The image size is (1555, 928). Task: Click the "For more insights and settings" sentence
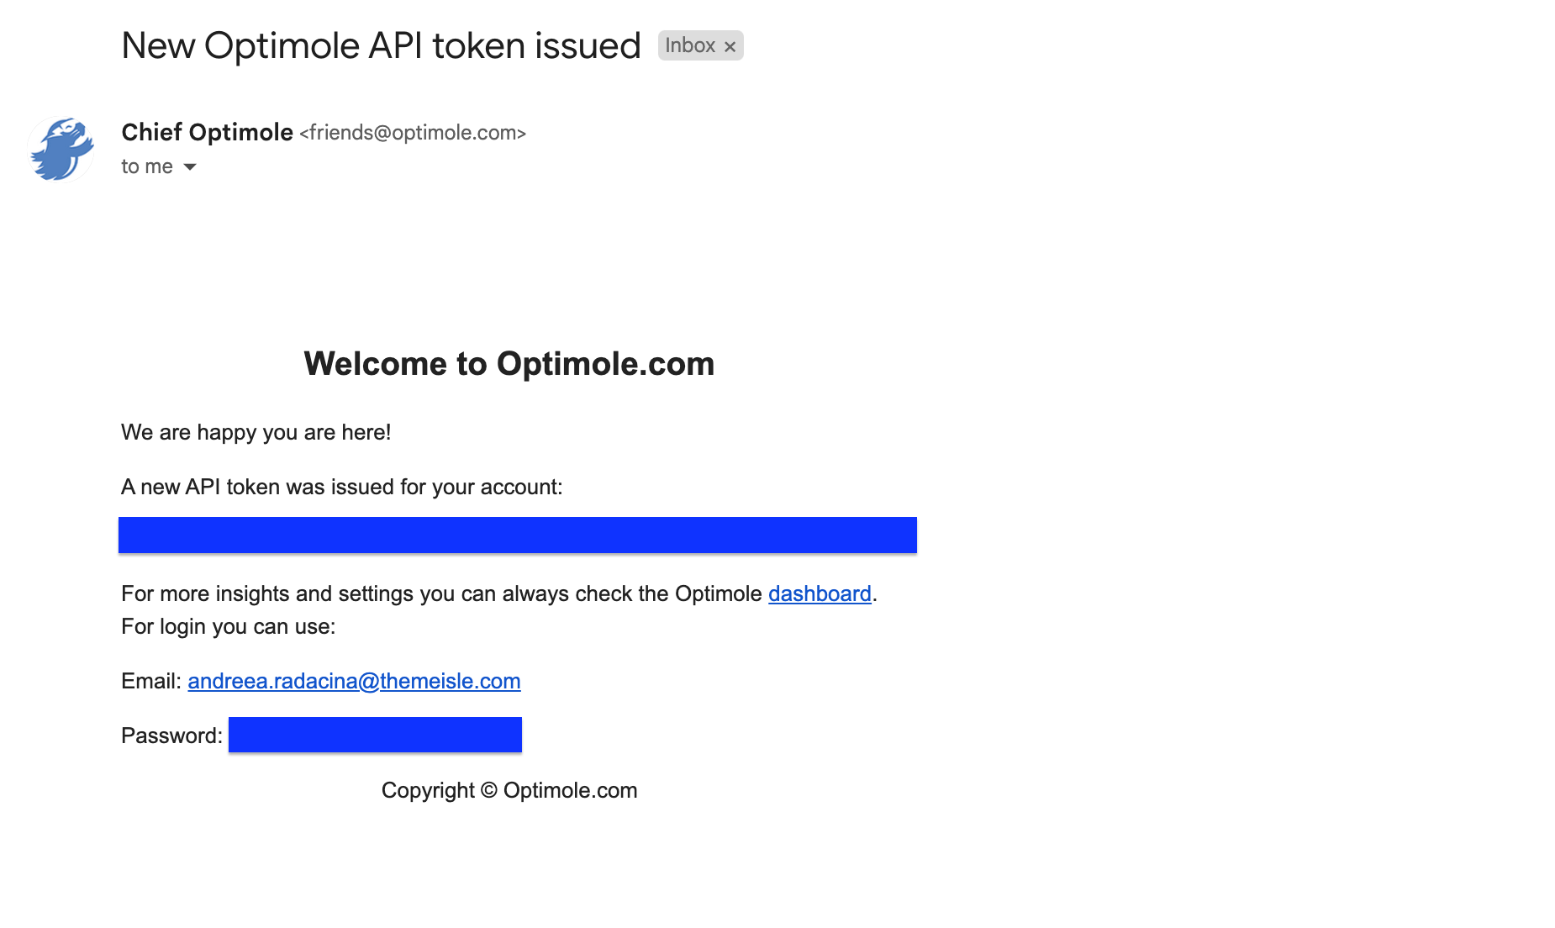(441, 593)
